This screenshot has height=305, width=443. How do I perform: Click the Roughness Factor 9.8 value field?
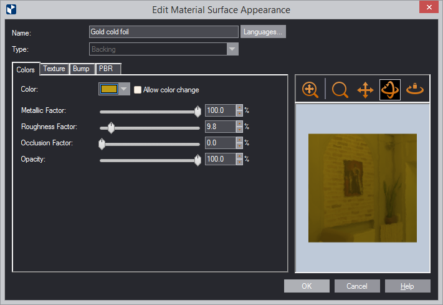(x=221, y=127)
